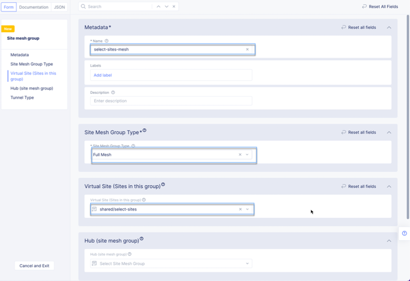The width and height of the screenshot is (410, 281).
Task: Open the help question mark widget
Action: coord(405,234)
